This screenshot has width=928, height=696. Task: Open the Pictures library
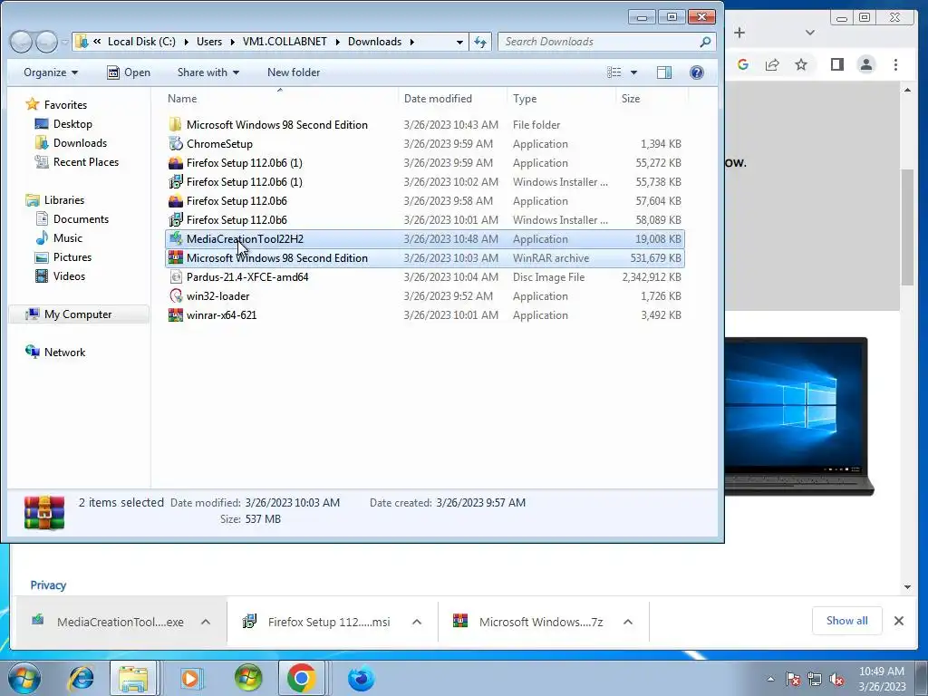click(72, 256)
